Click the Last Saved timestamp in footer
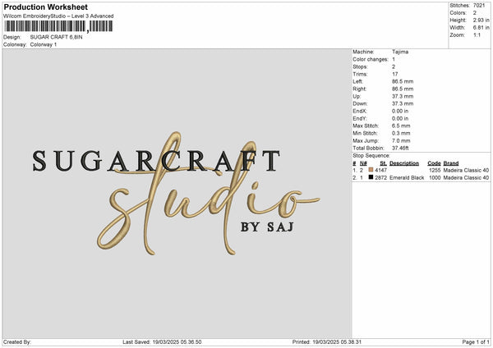The height and width of the screenshot is (348, 493). click(x=162, y=342)
